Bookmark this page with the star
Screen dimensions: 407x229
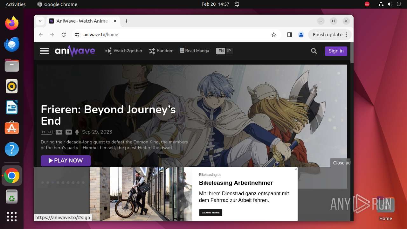click(274, 35)
